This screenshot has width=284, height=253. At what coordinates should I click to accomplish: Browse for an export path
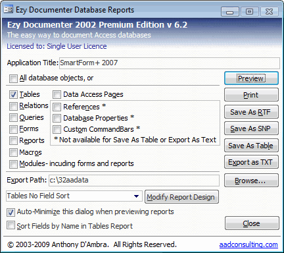pyautogui.click(x=251, y=181)
